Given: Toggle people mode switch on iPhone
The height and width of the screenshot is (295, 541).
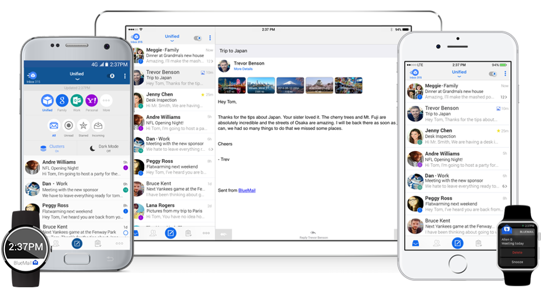Looking at the screenshot, I should pyautogui.click(x=493, y=74).
